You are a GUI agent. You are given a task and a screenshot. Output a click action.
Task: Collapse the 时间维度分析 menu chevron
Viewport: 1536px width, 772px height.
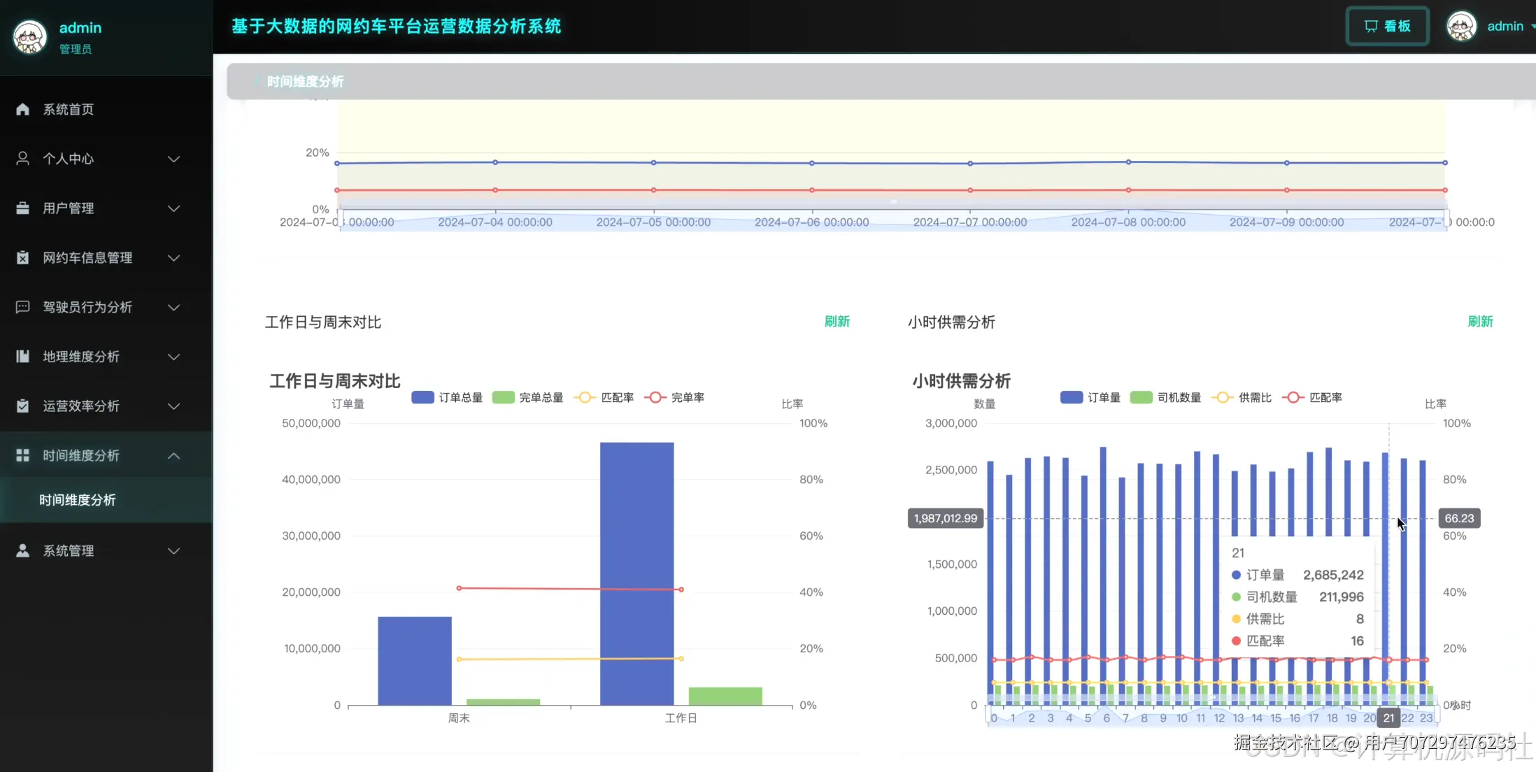click(x=173, y=455)
